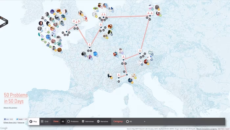Switch to the Grid view tab
The height and width of the screenshot is (130, 230).
click(45, 121)
